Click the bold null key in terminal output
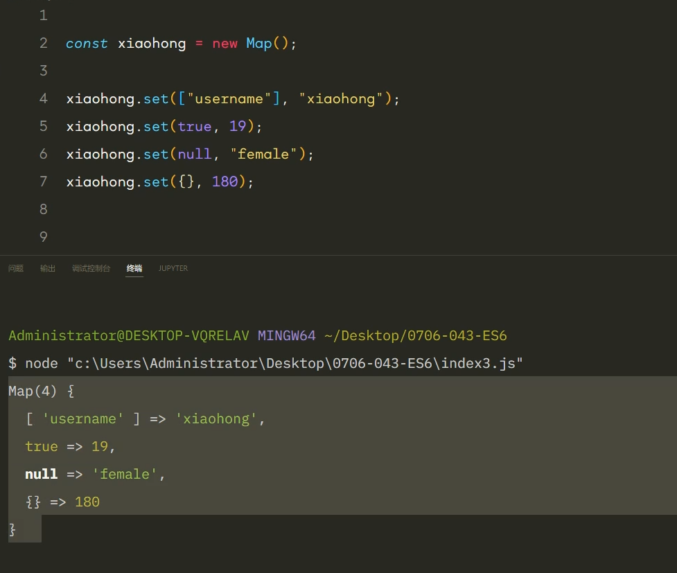Screen dimensions: 677x573 (42, 474)
